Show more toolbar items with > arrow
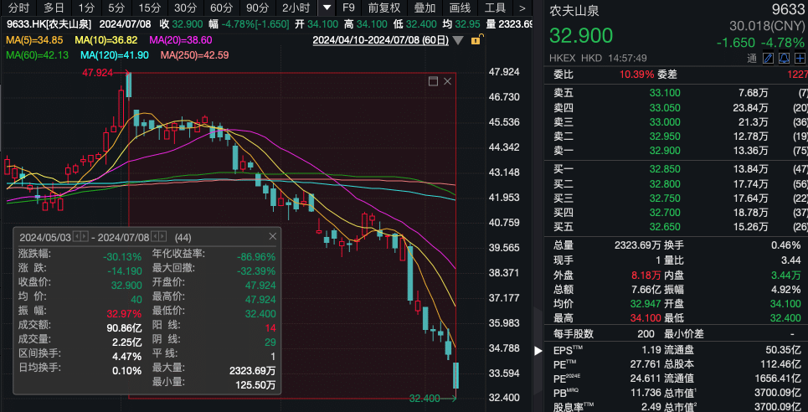This screenshot has width=808, height=412. pos(522,8)
